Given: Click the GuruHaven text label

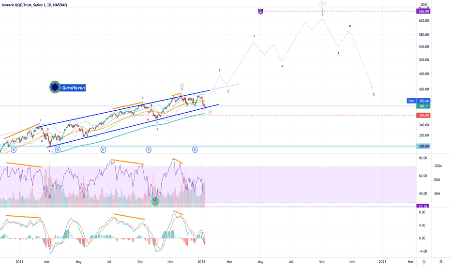Looking at the screenshot, I should 74,88.
